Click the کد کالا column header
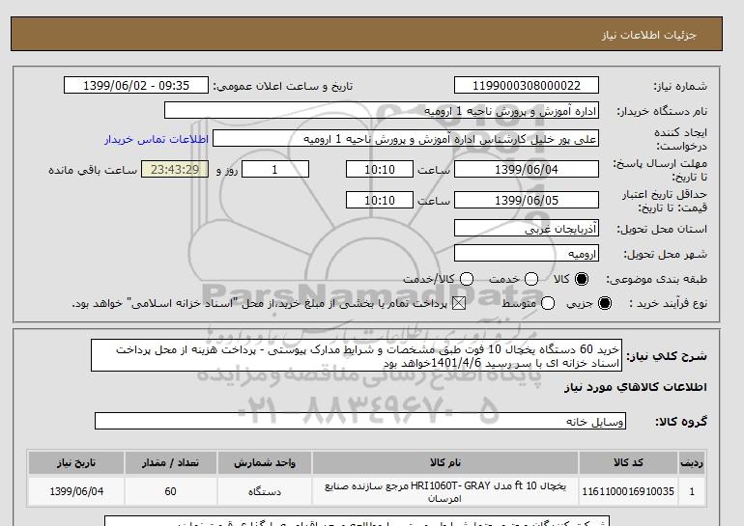The width and height of the screenshot is (744, 526). point(628,462)
